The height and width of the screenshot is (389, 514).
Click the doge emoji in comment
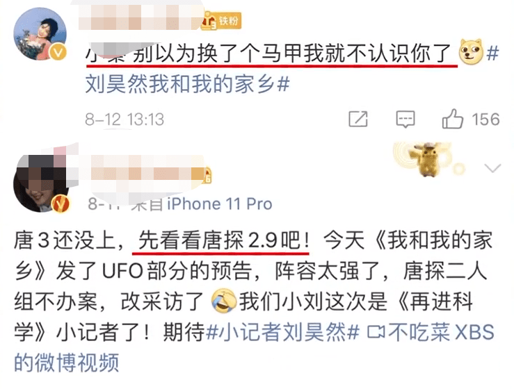tap(471, 51)
